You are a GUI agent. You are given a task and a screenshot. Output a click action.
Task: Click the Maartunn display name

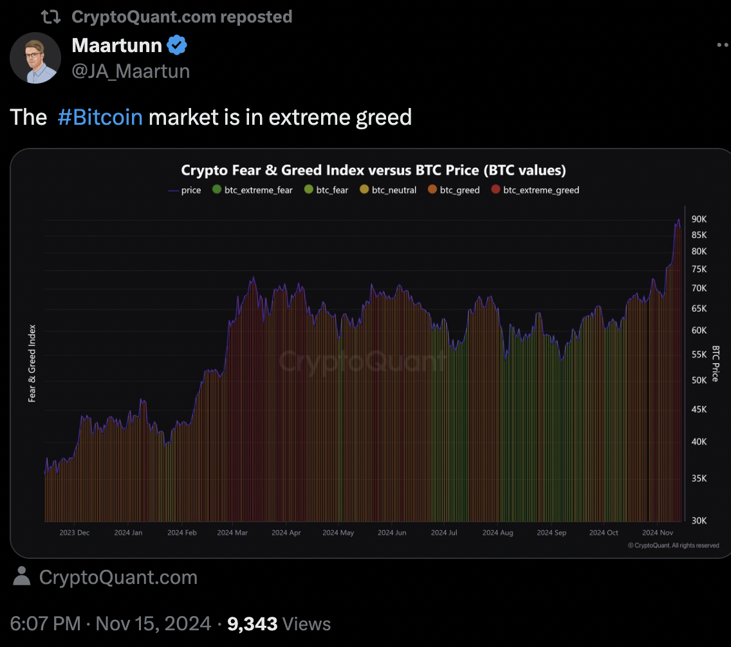click(116, 45)
